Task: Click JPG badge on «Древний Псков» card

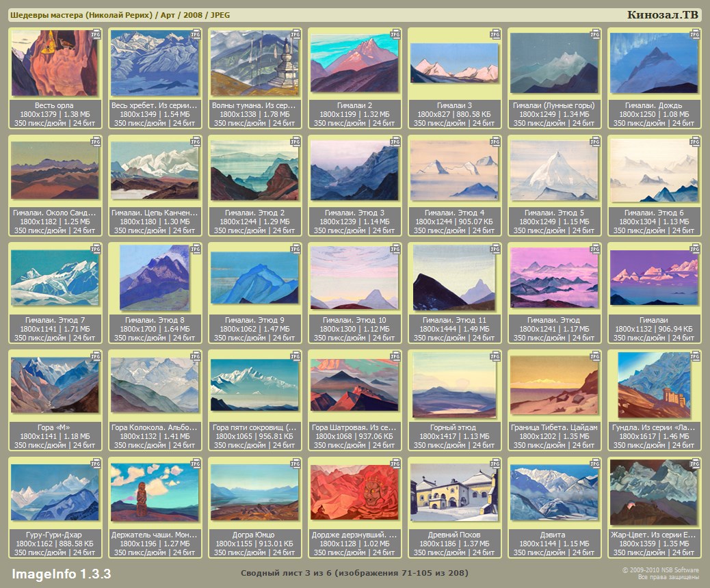Action: pyautogui.click(x=495, y=464)
